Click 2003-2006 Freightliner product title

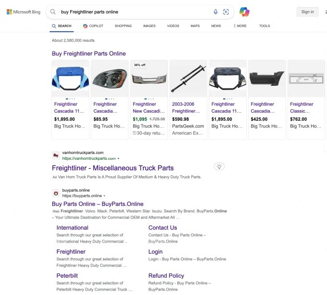click(x=186, y=107)
